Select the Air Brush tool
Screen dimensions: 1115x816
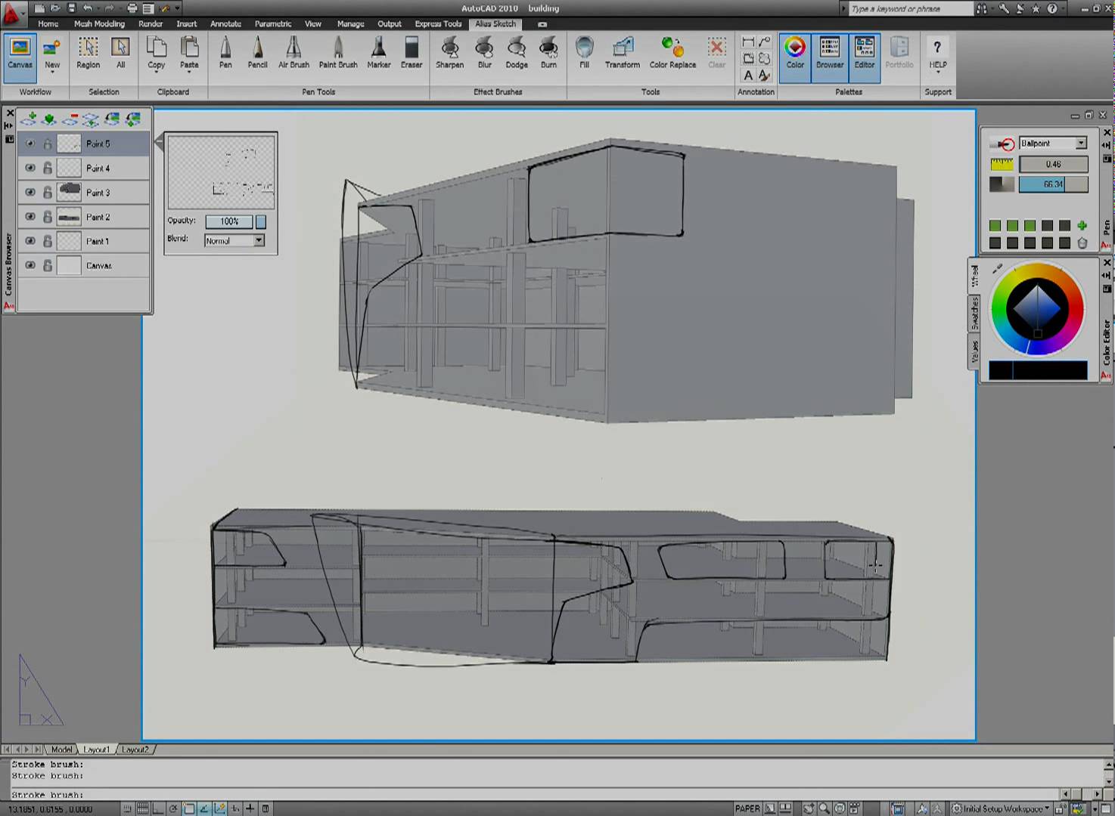(294, 54)
